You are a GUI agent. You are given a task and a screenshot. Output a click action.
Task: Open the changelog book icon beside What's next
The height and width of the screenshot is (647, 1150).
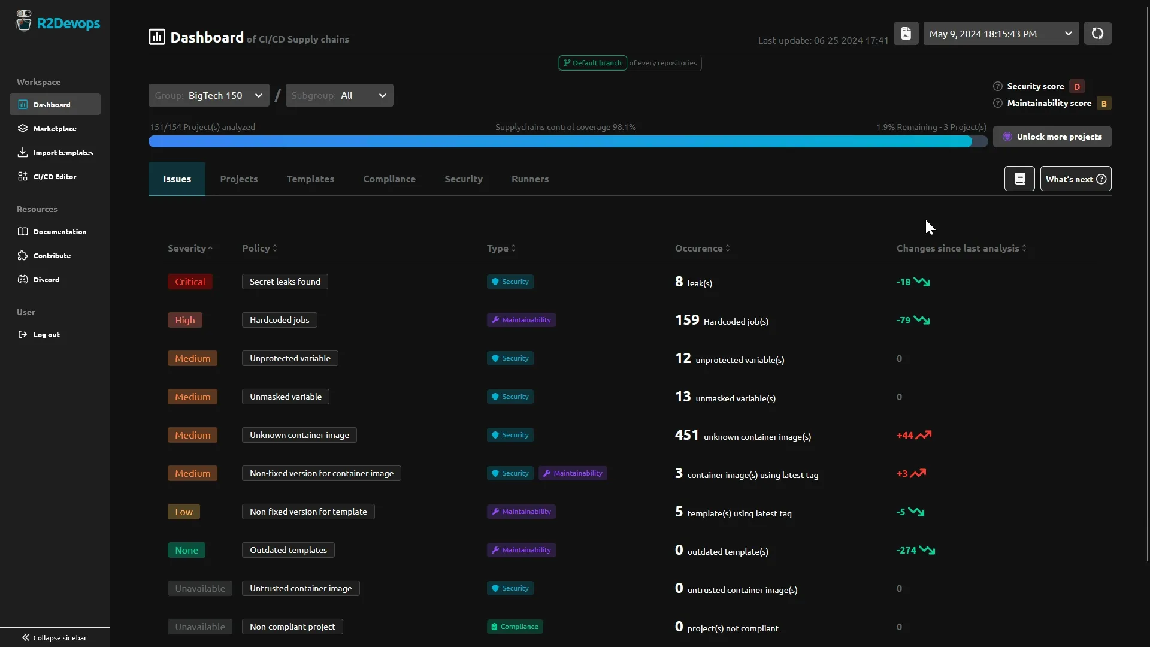pos(1019,179)
